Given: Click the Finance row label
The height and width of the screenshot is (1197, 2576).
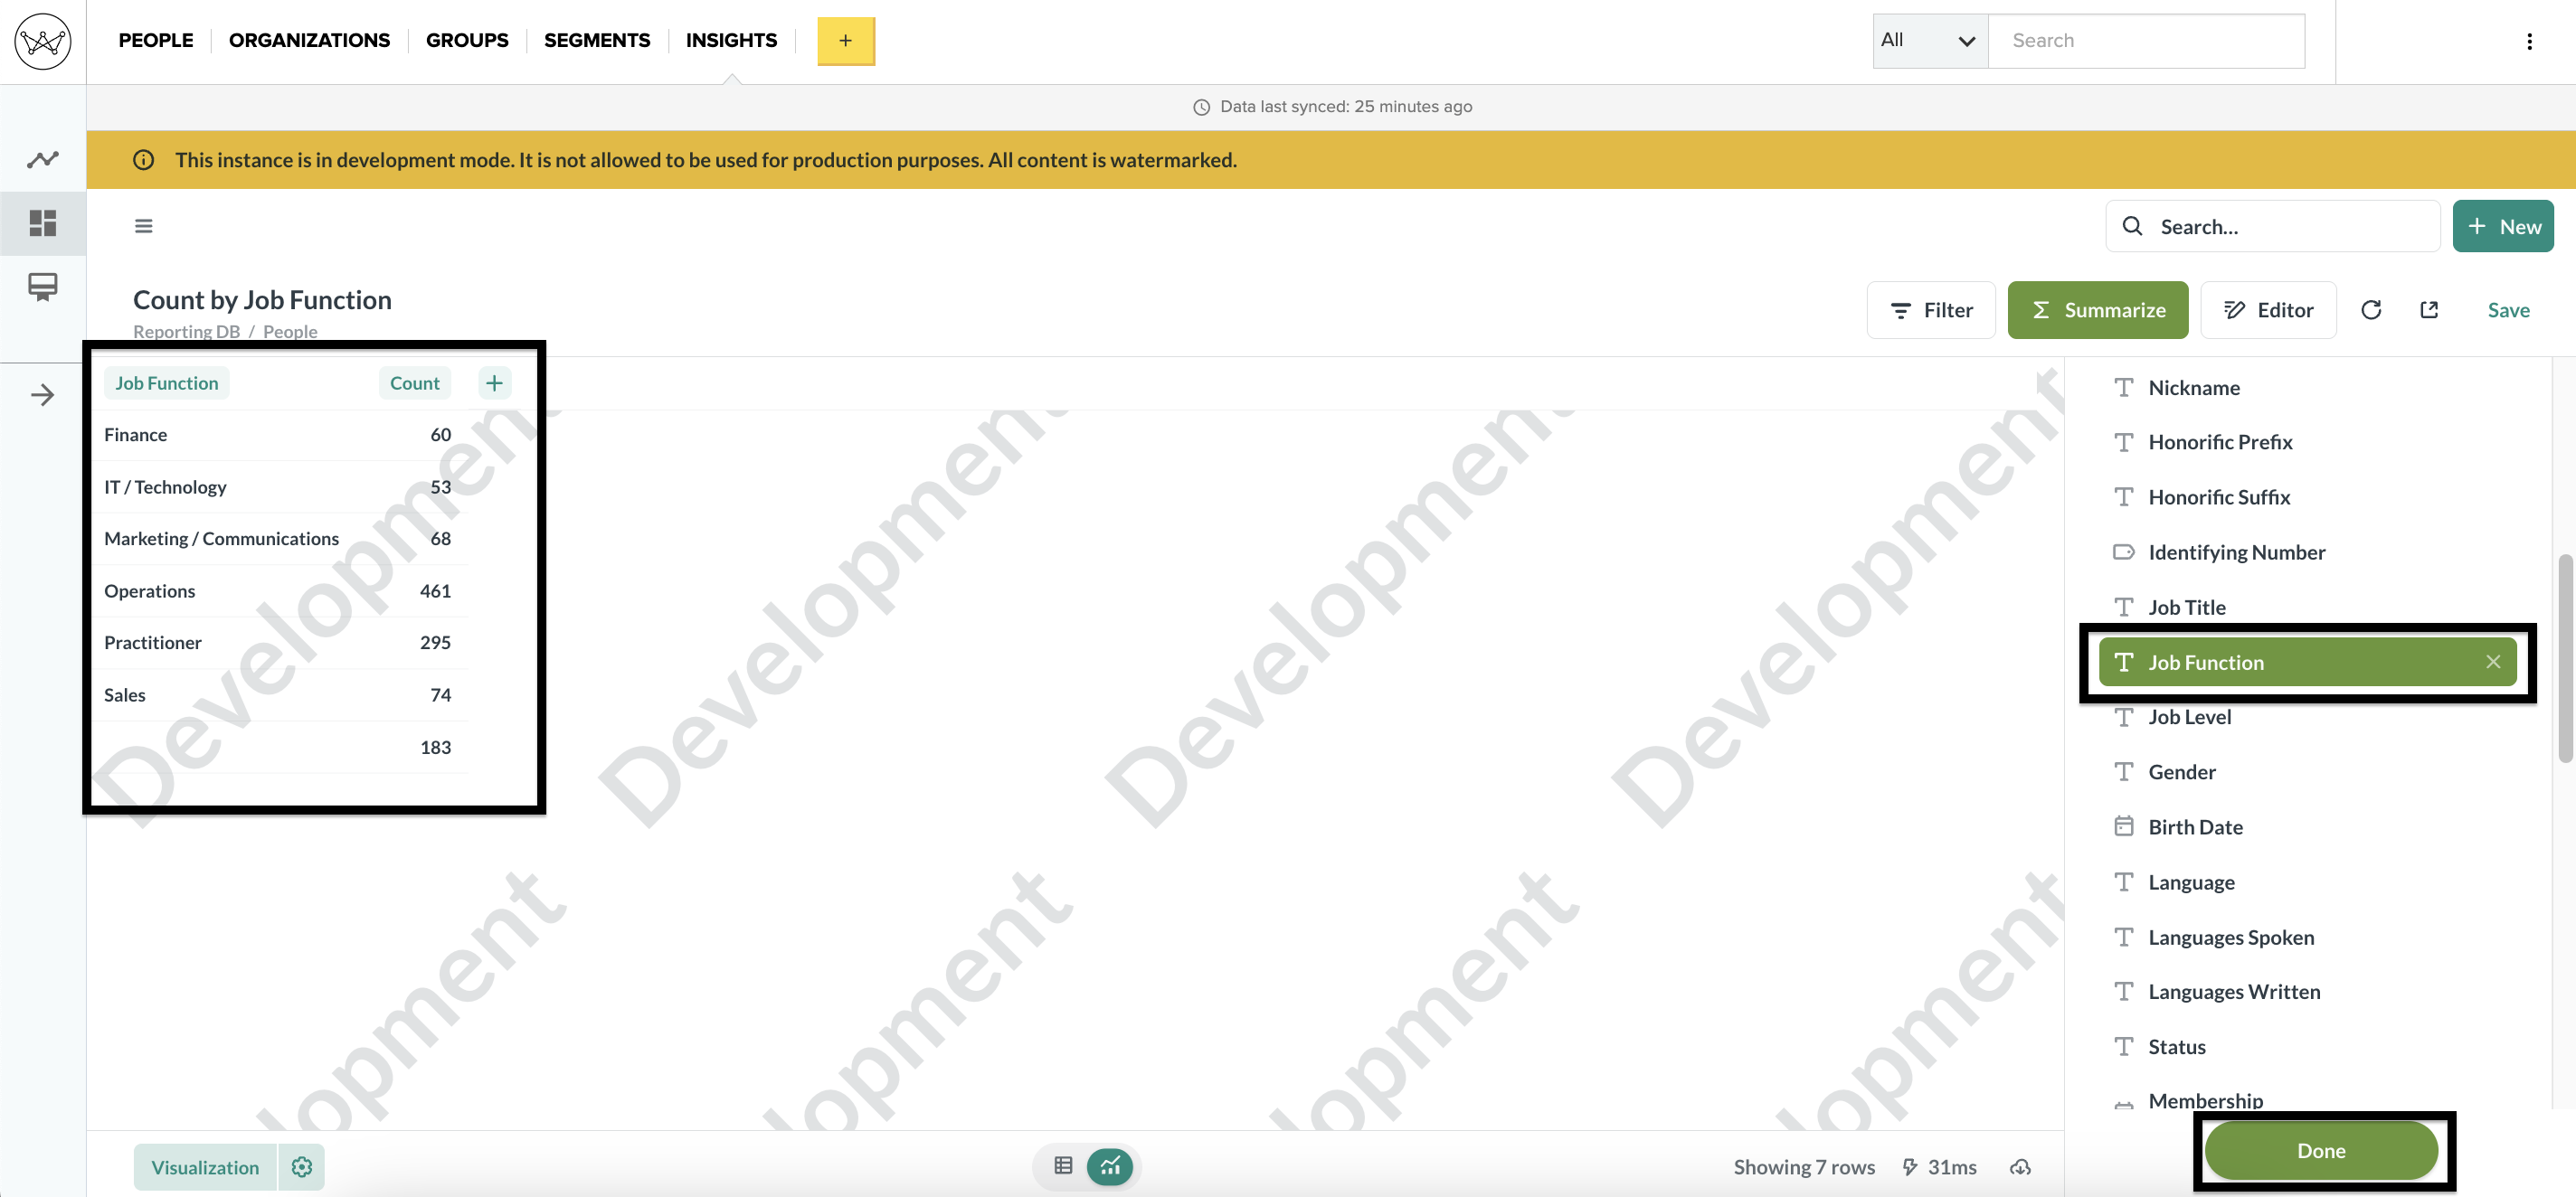Looking at the screenshot, I should coord(135,435).
